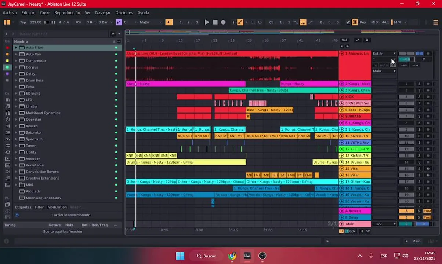442x264 pixels.
Task: Click the London Beat audio clip on track 1
Action: 232,66
